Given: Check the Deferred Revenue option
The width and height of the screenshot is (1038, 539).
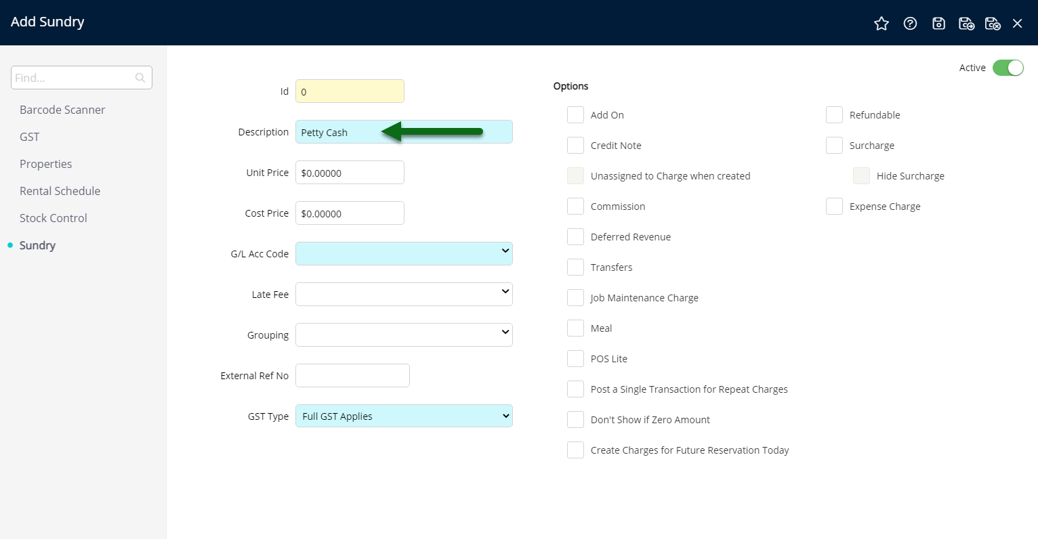Looking at the screenshot, I should (575, 236).
